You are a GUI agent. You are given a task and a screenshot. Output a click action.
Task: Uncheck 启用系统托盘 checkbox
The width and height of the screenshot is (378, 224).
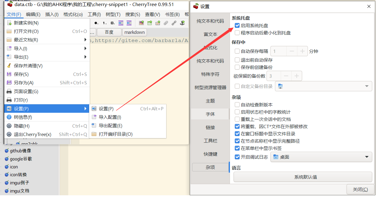point(237,26)
